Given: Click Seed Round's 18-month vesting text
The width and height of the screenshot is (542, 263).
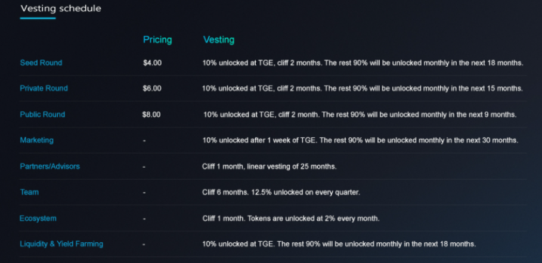Looking at the screenshot, I should [x=363, y=62].
